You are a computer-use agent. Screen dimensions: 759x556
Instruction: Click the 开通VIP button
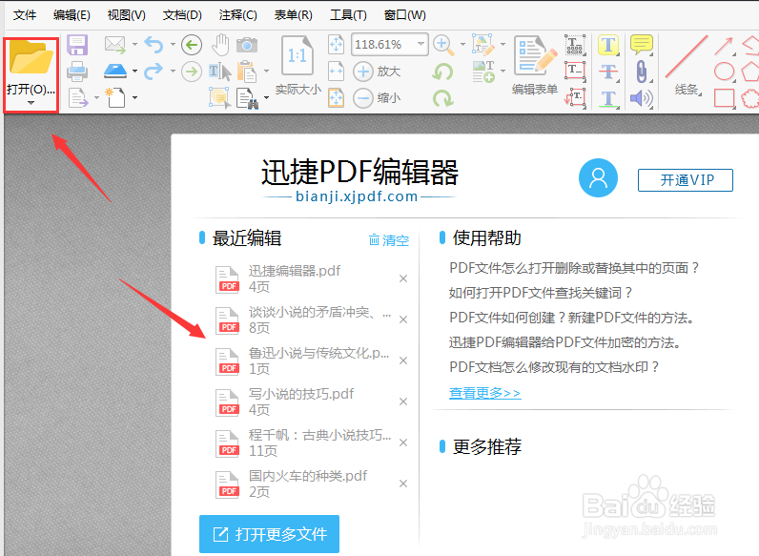685,180
